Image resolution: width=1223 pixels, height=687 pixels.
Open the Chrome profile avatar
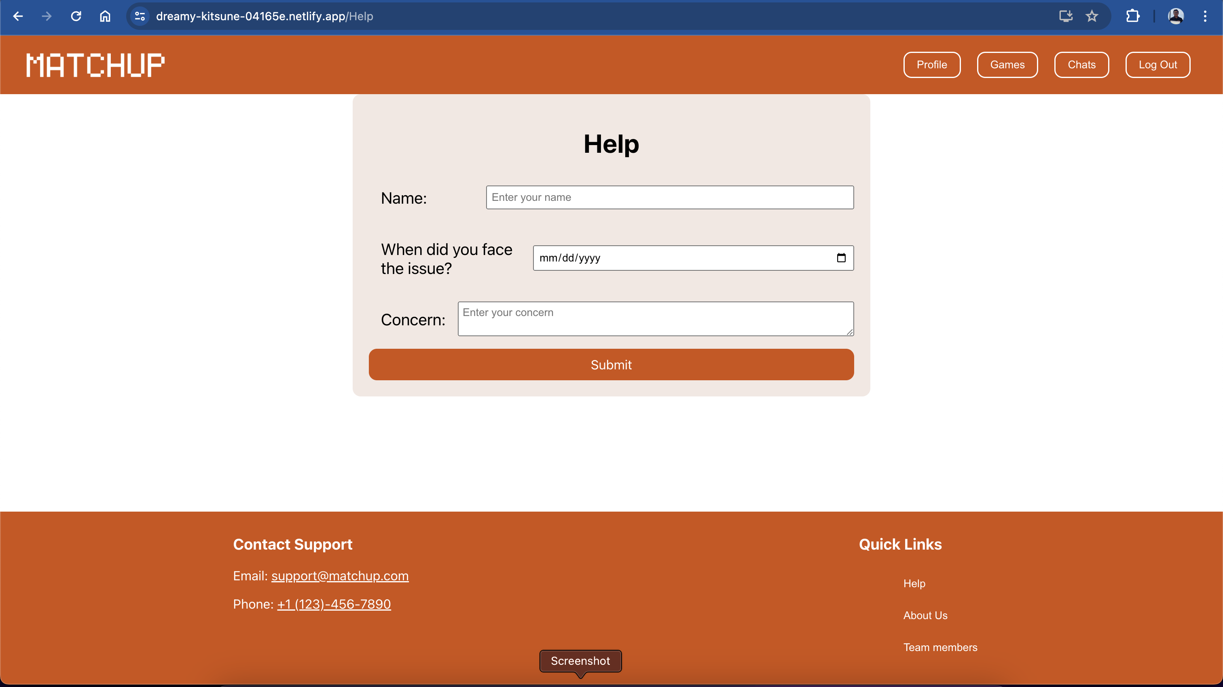1176,16
